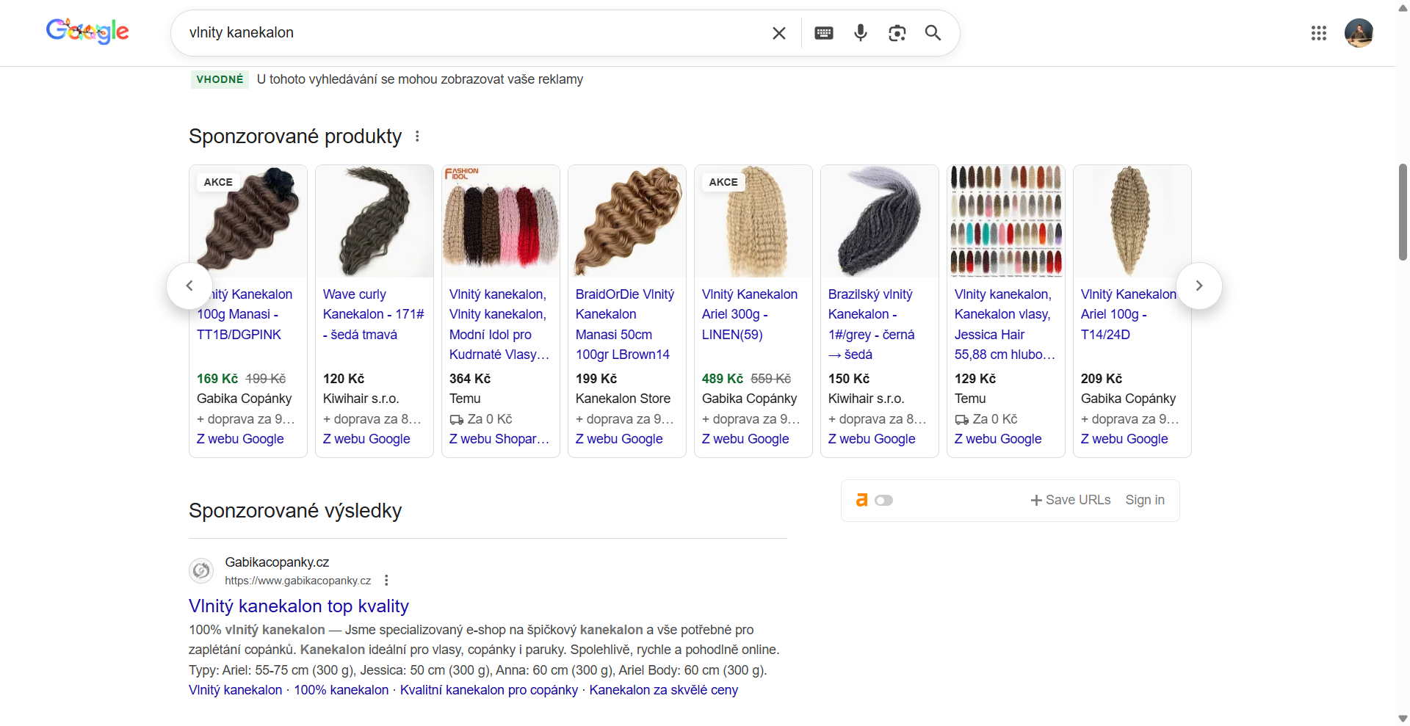
Task: Open your profile avatar menu
Action: point(1359,33)
